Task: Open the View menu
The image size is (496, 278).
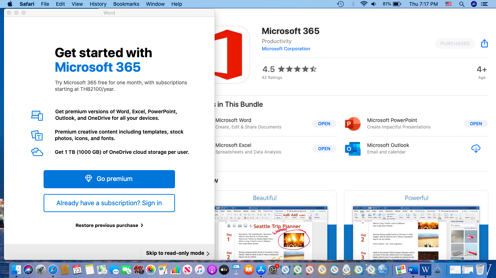Action: coord(77,4)
